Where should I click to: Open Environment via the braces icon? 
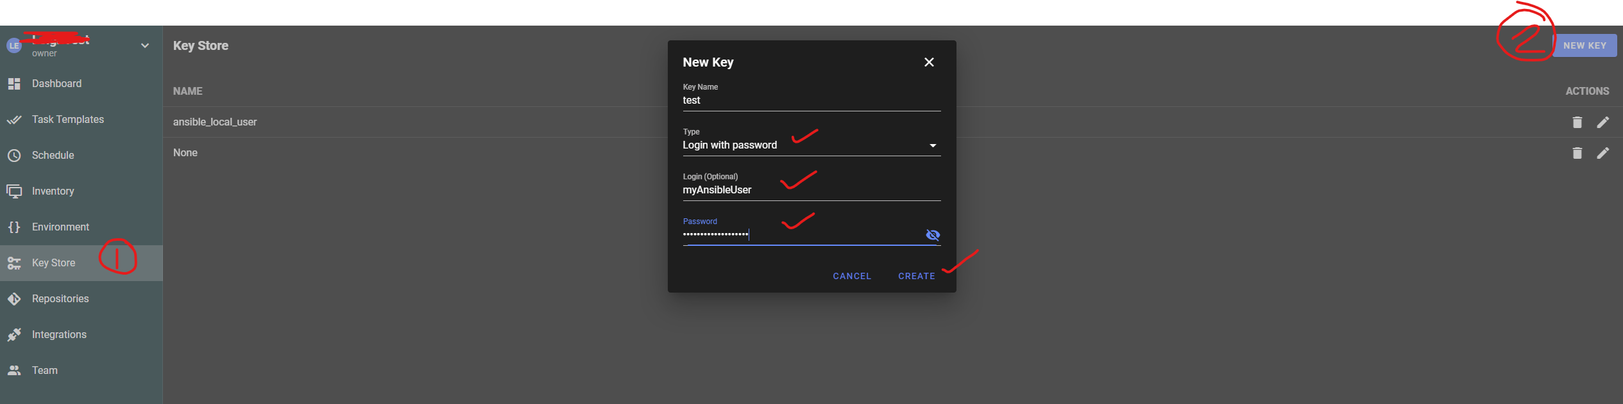tap(13, 227)
